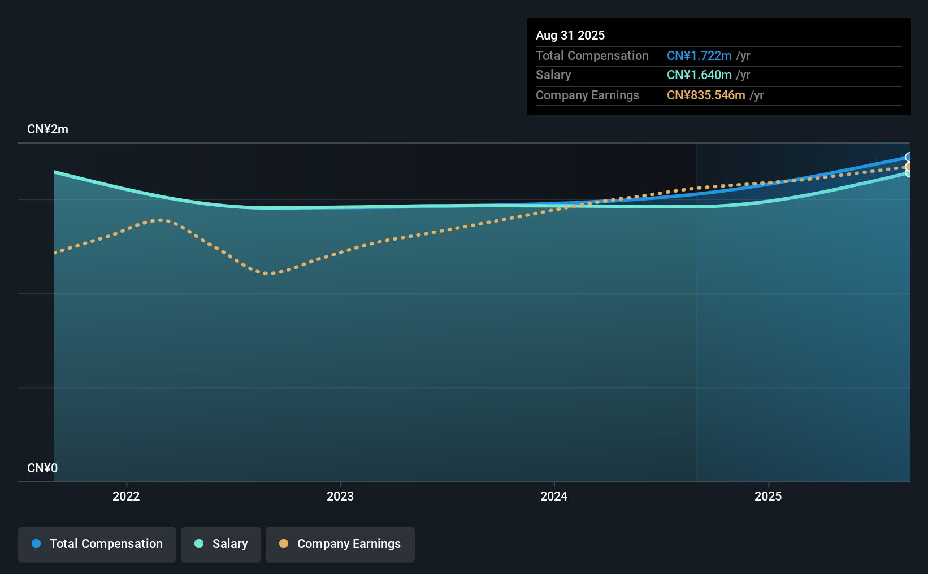
Task: Select the 2025 x-axis tick label
Action: pos(768,496)
